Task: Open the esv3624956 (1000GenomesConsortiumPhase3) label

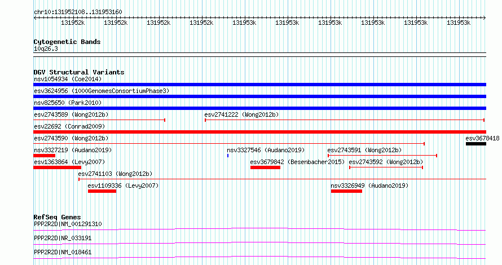Action: [x=102, y=91]
